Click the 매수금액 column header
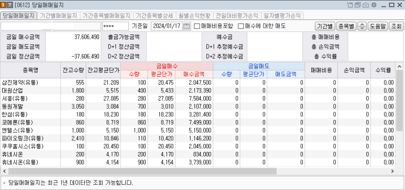Image resolution: width=405 pixels, height=190 pixels. (x=194, y=74)
